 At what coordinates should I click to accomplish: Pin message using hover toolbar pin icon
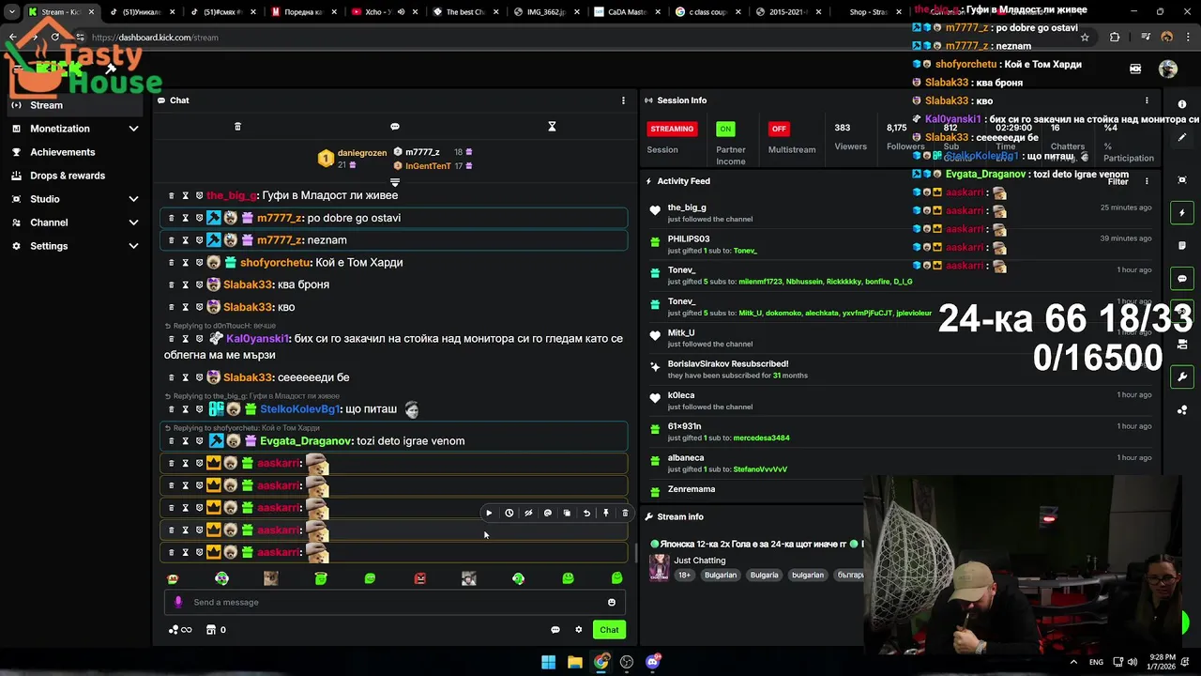606,514
